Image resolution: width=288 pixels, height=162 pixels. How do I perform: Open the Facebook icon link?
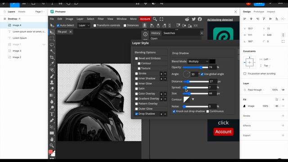200,19
